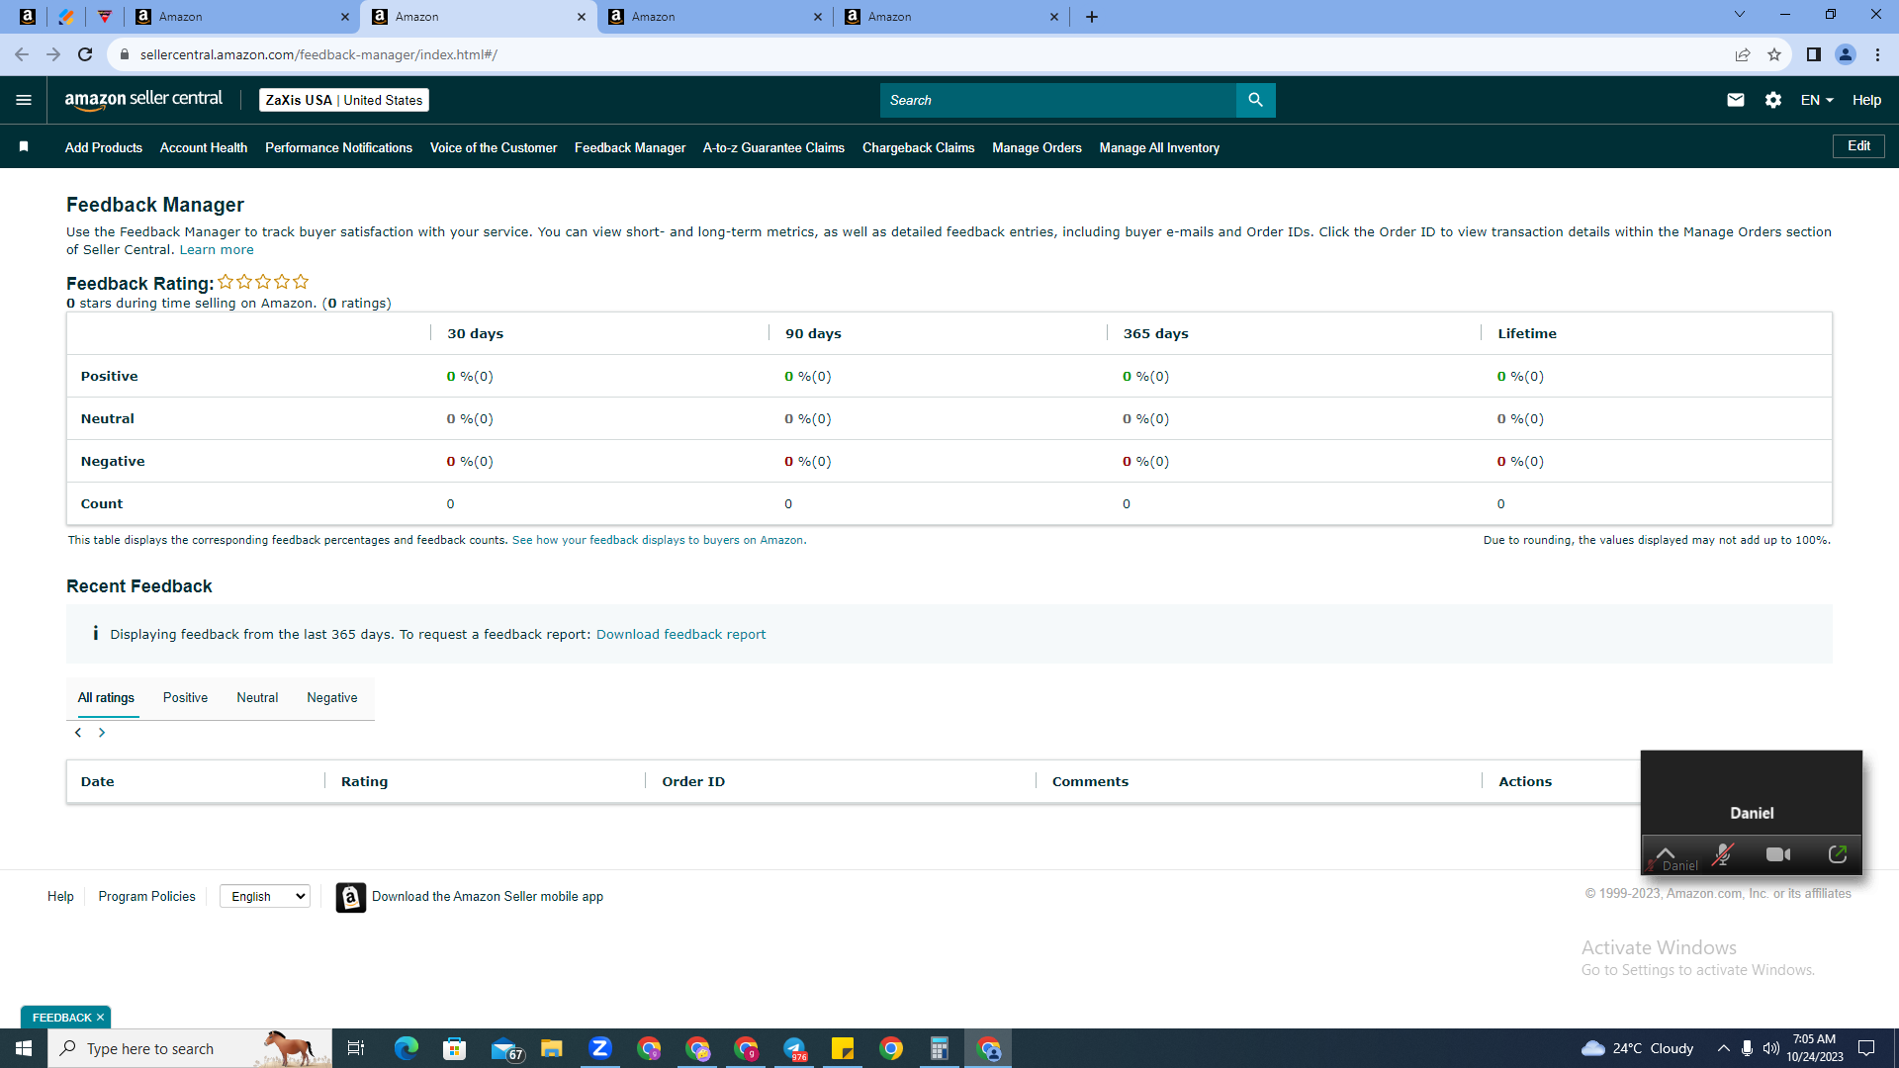Open Add Products in navigation bar
Image resolution: width=1899 pixels, height=1068 pixels.
click(104, 147)
